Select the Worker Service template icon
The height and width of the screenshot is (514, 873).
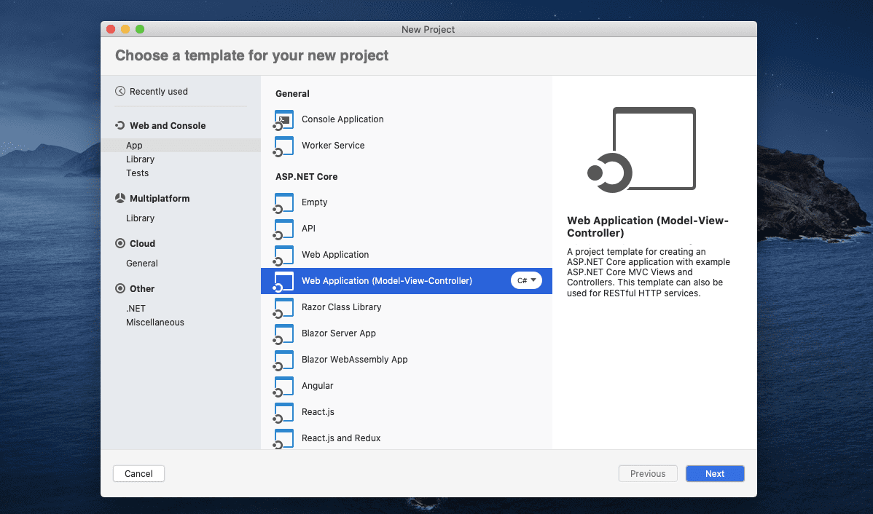pos(283,146)
